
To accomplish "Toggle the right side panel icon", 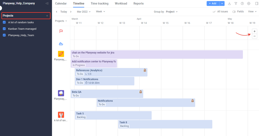I will tap(257, 3).
